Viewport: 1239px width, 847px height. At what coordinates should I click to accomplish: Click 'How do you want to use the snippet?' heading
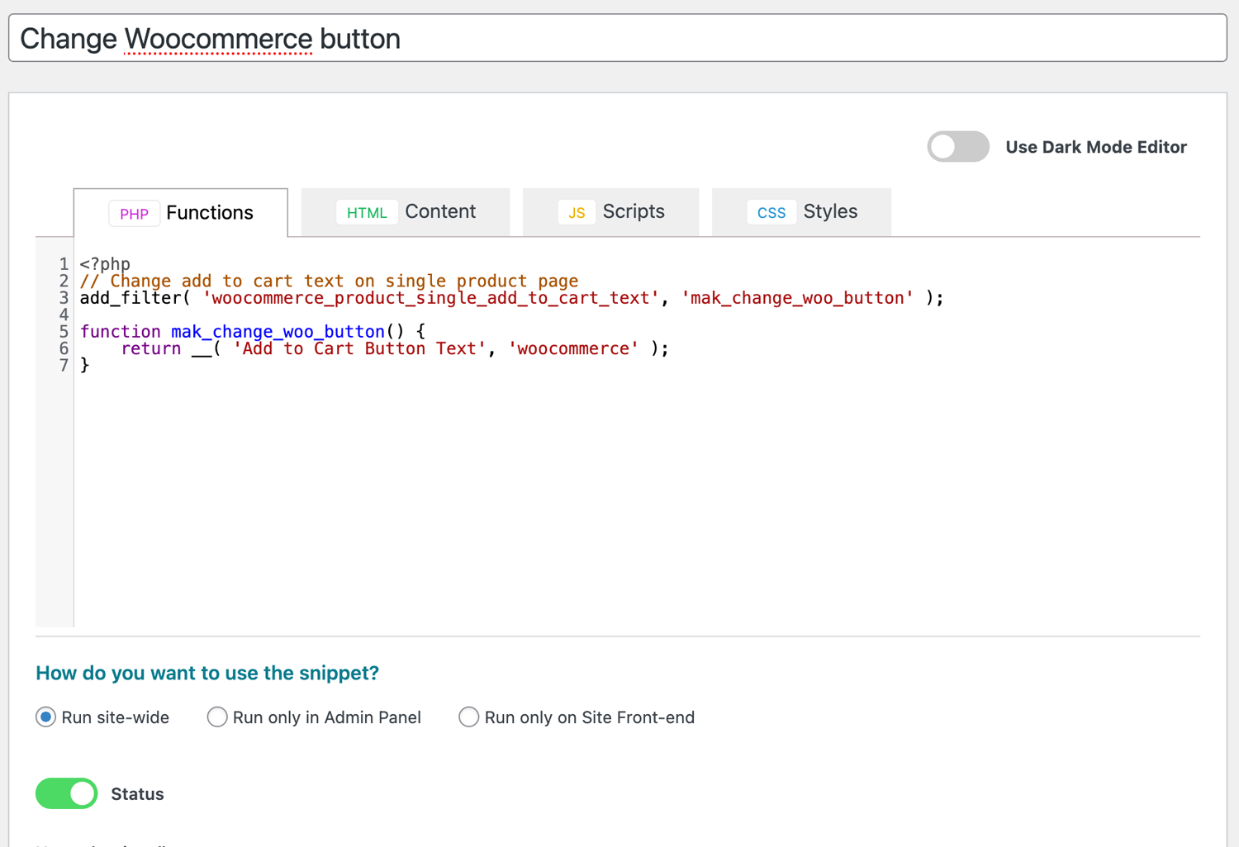[x=207, y=673]
